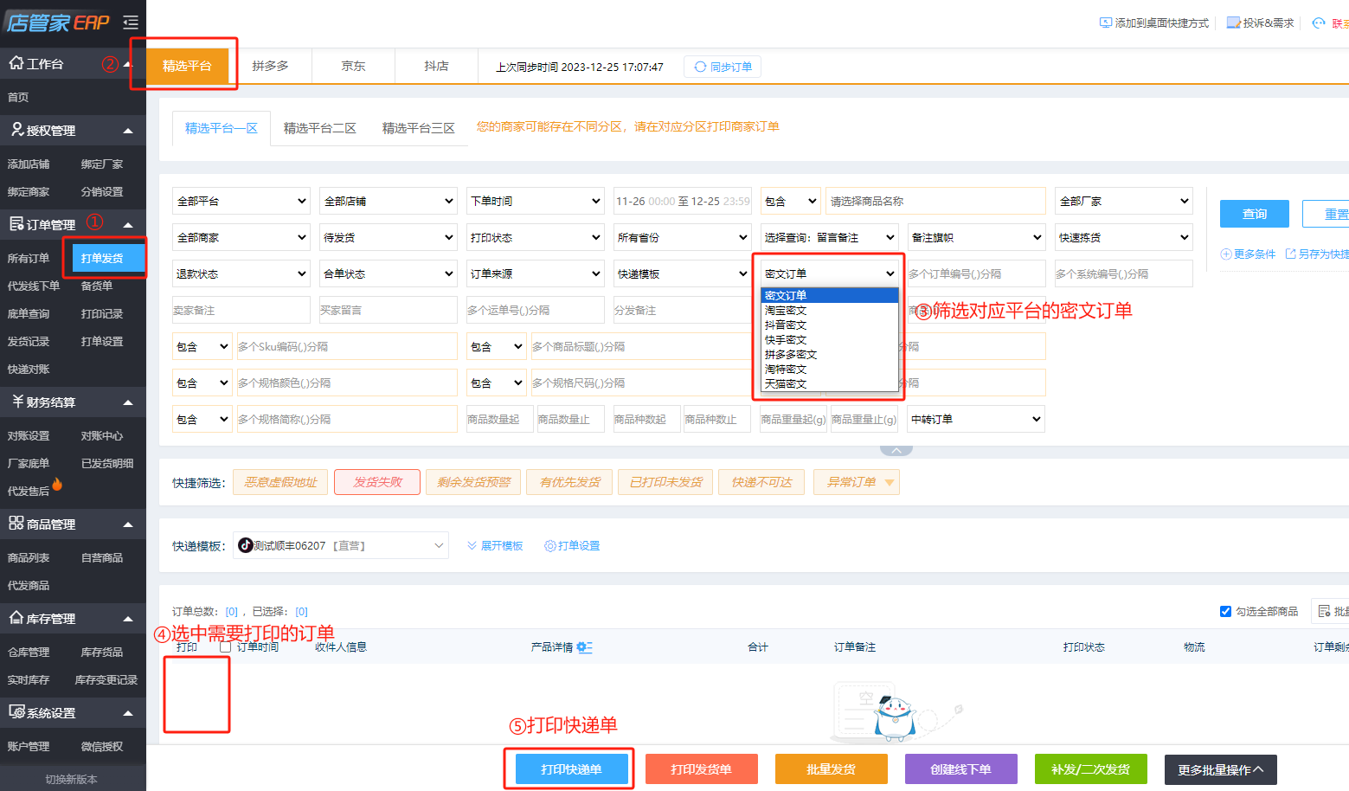1349x791 pixels.
Task: Open the 全部店铺 dropdown
Action: (x=389, y=201)
